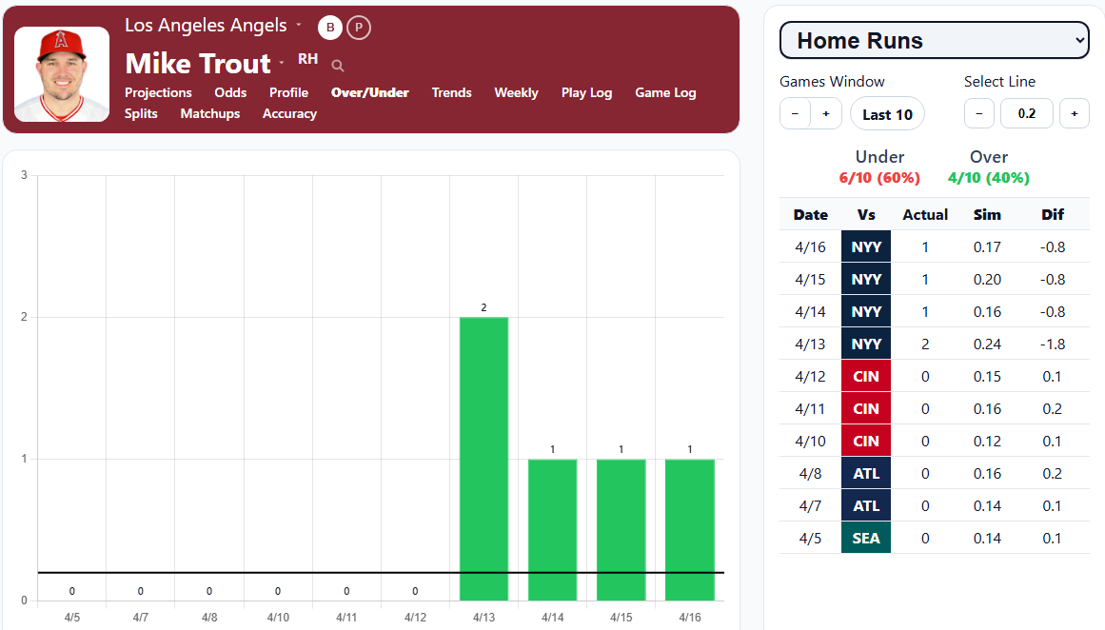Open the Play Log tab
Viewport: 1105px width, 630px height.
tap(586, 92)
